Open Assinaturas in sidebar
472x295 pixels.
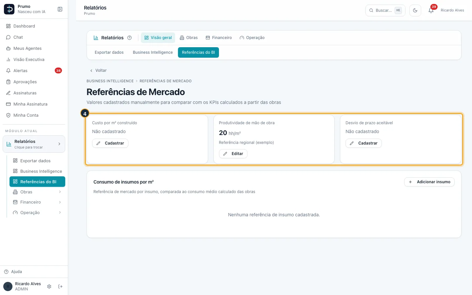pos(34,93)
